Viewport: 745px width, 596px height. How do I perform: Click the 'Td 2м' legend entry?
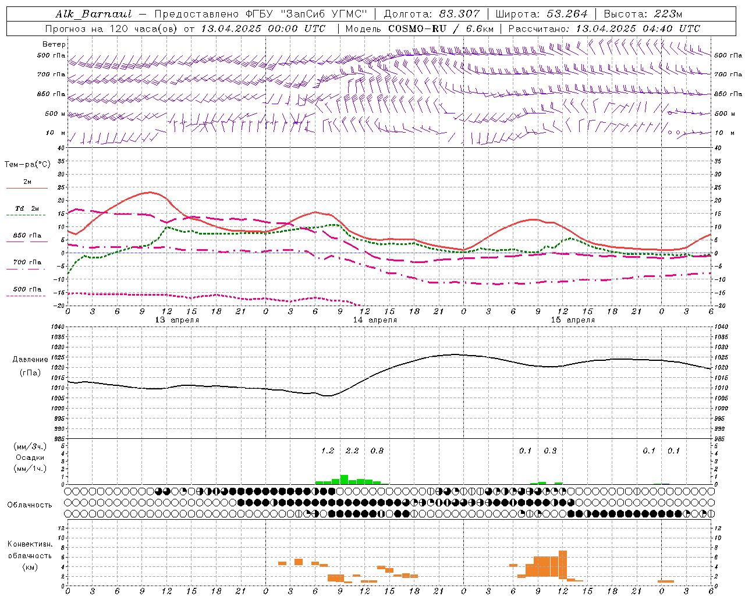(27, 208)
